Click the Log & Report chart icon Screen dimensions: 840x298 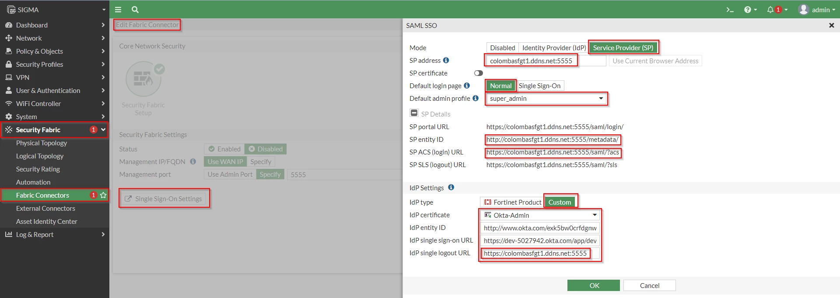tap(8, 234)
